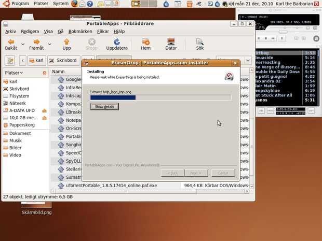This screenshot has width=322, height=241.
Task: Expand the Platser side pane selector
Action: tap(14, 73)
